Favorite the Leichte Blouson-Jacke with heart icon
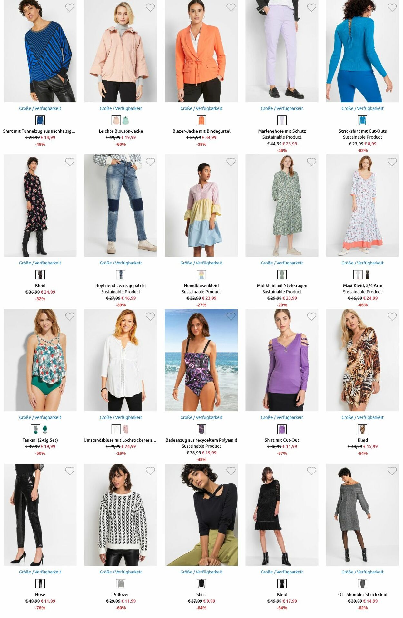 click(150, 7)
